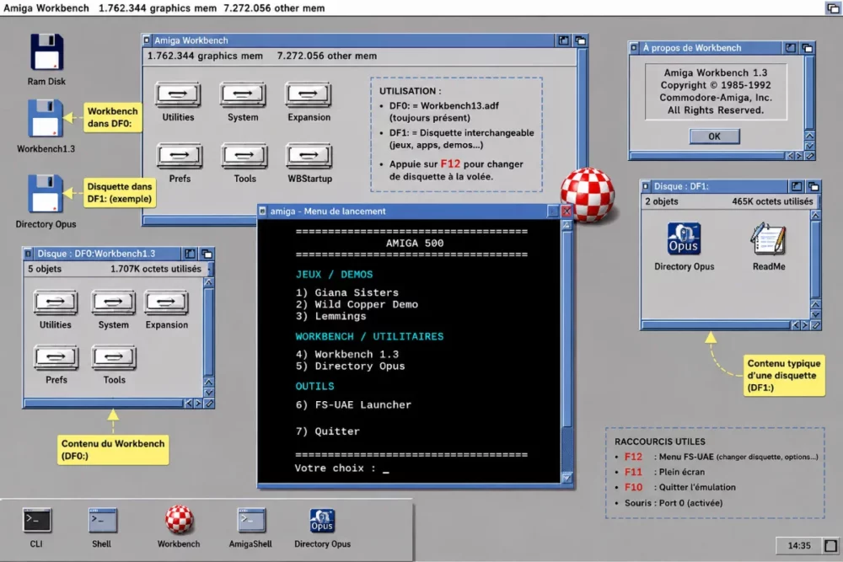Screen dimensions: 843x562
Task: Click depth gadget of DF0:Workbench1.3 window
Action: (207, 254)
